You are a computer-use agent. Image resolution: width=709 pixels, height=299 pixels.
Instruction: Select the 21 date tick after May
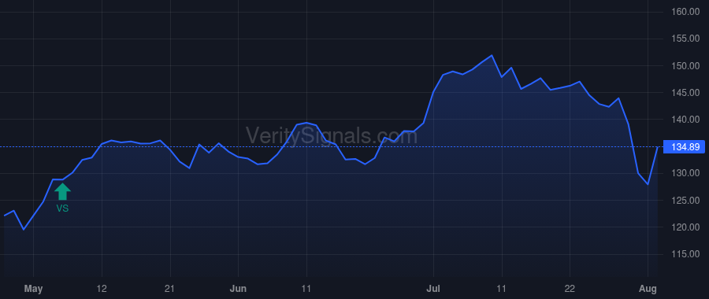pos(170,289)
